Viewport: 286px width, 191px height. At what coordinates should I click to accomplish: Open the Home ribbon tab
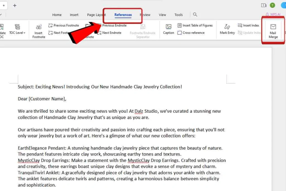[x=57, y=15]
